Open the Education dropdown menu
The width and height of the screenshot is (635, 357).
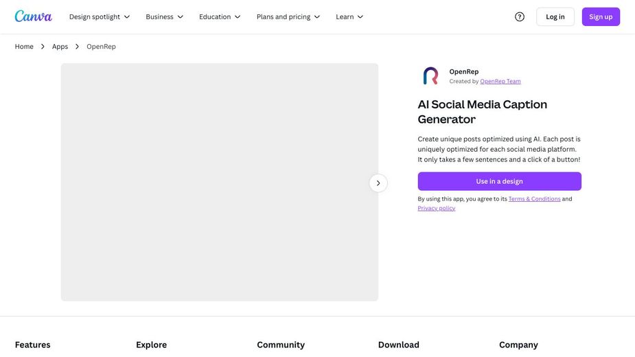tap(220, 16)
